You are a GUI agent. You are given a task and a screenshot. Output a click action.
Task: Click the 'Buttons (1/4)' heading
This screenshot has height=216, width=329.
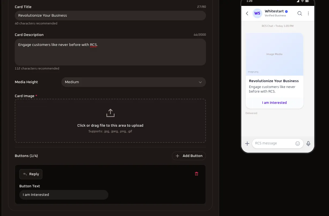point(26,156)
